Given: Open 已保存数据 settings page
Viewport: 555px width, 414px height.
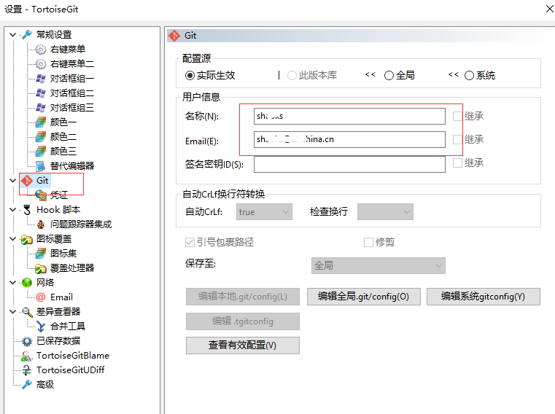Looking at the screenshot, I should point(58,341).
